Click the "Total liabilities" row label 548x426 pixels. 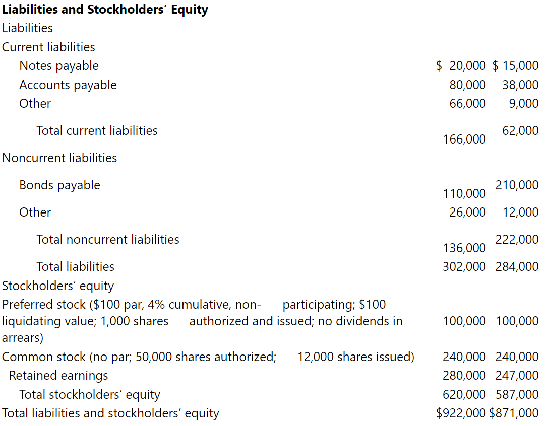(x=75, y=267)
